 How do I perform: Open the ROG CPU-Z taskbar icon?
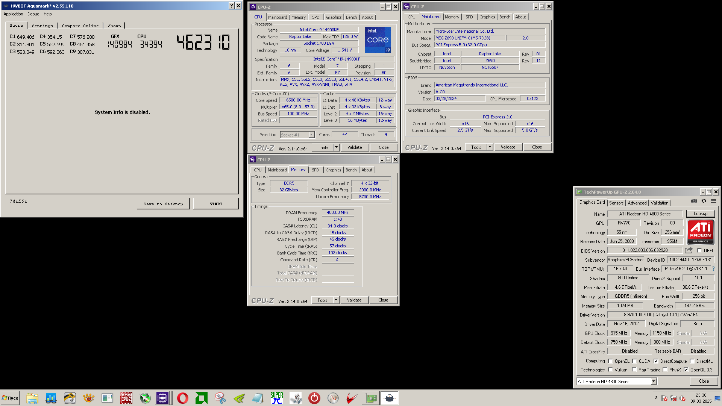point(126,398)
